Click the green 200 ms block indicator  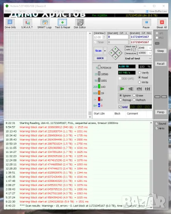(99, 86)
